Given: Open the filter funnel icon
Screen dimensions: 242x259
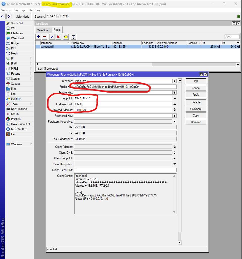Looking at the screenshot, I should [x=74, y=37].
